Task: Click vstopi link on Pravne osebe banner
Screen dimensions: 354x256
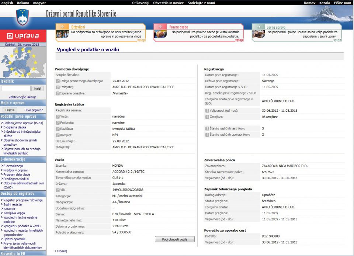Action: (239, 40)
